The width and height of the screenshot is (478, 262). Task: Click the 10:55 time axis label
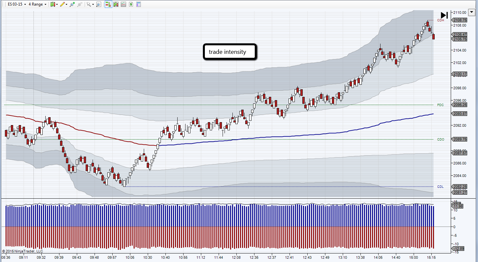pyautogui.click(x=183, y=258)
